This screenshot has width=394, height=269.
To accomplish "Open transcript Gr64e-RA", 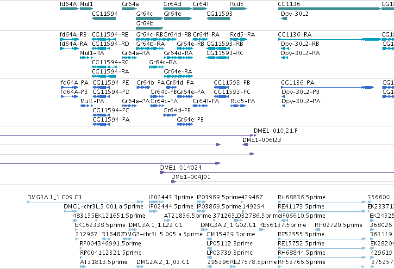I will tap(178, 72).
